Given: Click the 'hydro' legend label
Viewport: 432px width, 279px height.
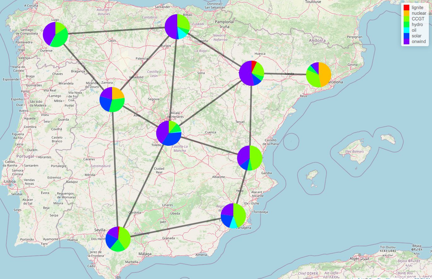Looking at the screenshot, I should click(x=417, y=25).
